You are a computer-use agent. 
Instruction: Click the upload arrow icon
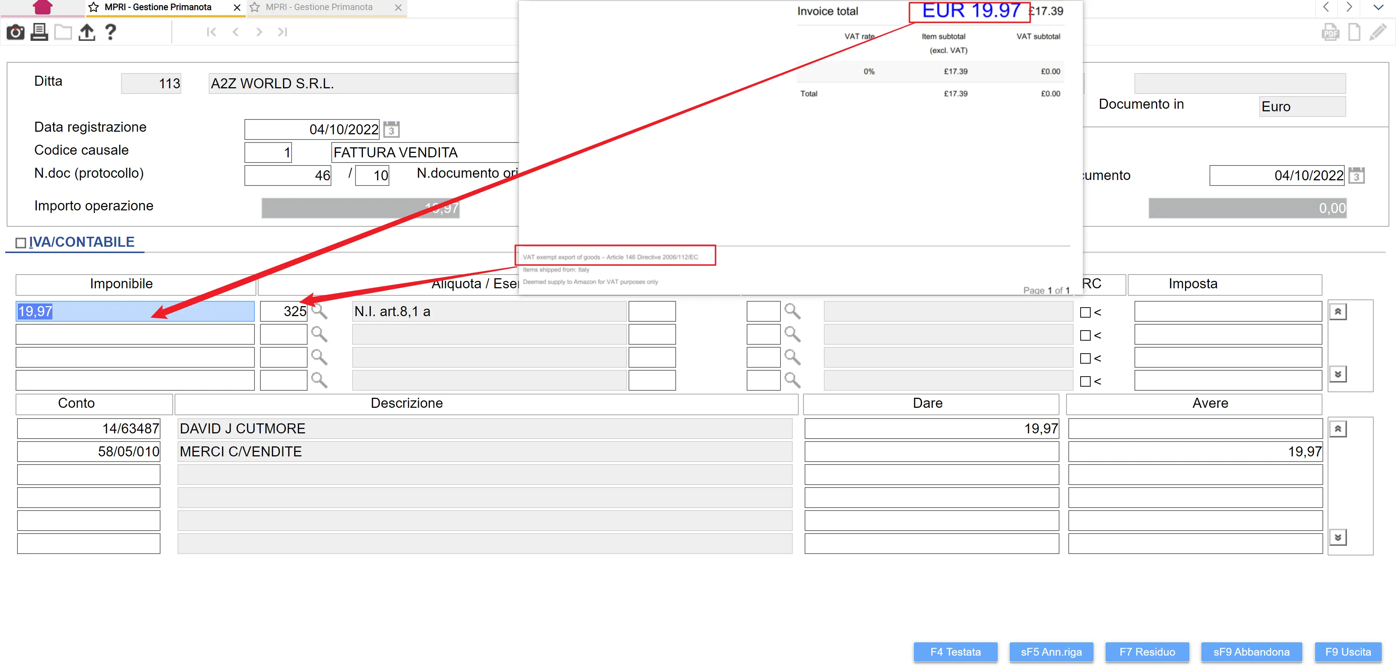click(x=87, y=33)
